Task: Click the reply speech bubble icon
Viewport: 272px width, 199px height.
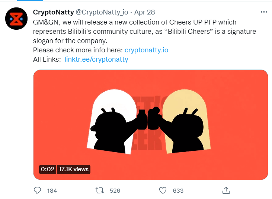Action: [38, 190]
